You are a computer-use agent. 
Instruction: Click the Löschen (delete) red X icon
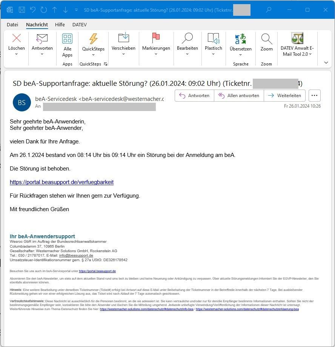[x=17, y=38]
